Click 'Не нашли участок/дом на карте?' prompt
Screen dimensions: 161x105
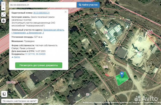tap(20, 101)
